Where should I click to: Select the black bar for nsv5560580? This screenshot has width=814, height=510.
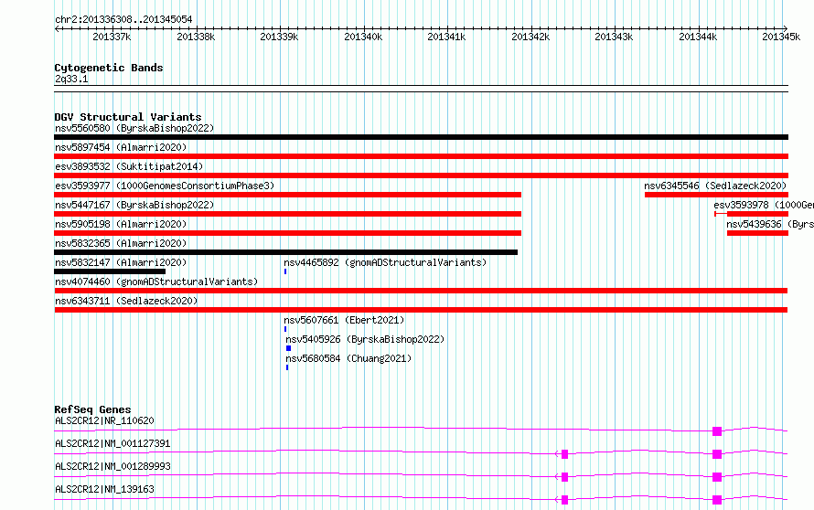(x=421, y=137)
